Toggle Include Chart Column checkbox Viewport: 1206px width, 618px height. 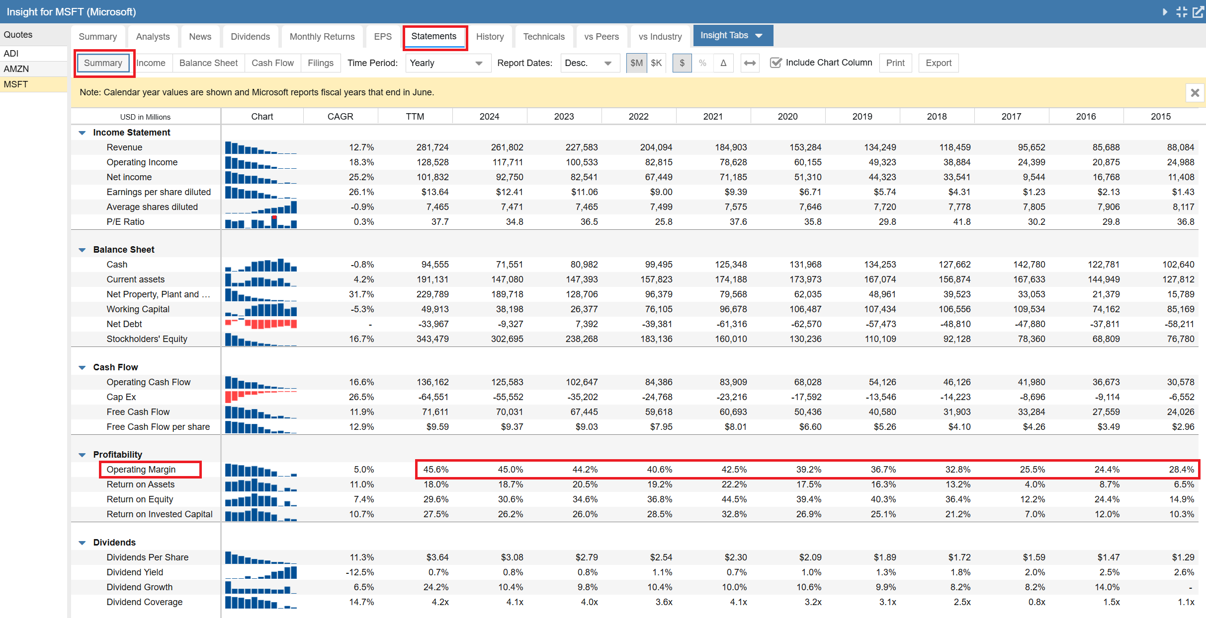775,63
